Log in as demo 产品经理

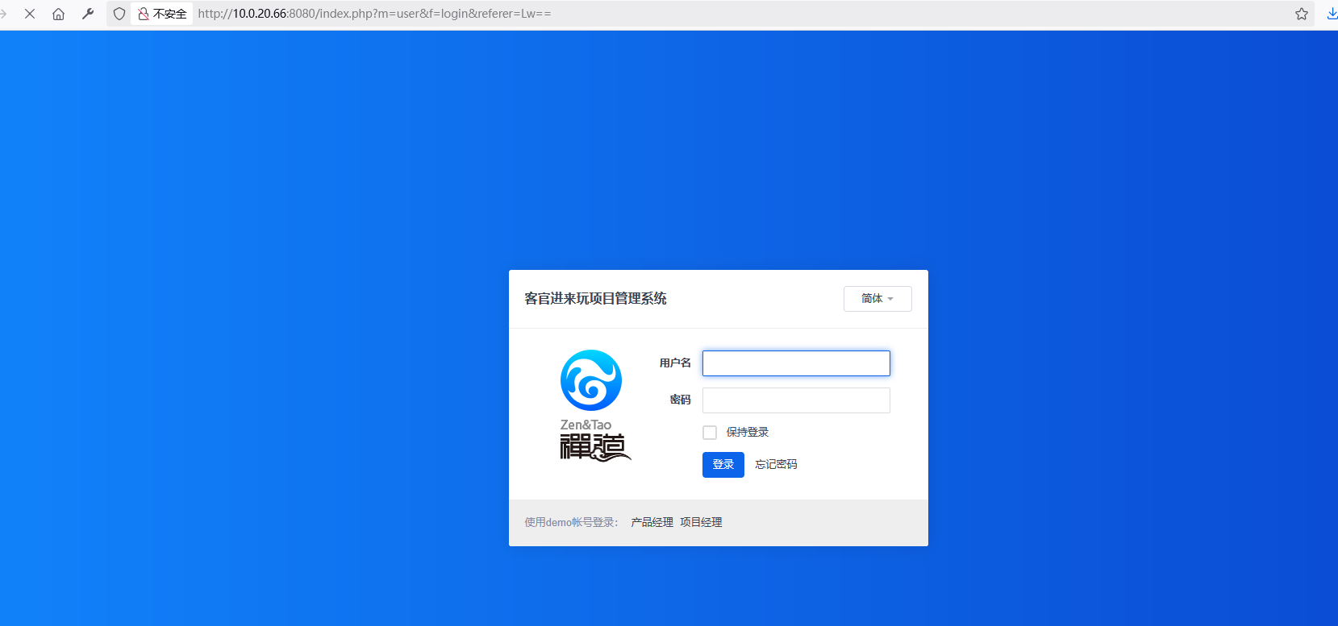pyautogui.click(x=652, y=523)
